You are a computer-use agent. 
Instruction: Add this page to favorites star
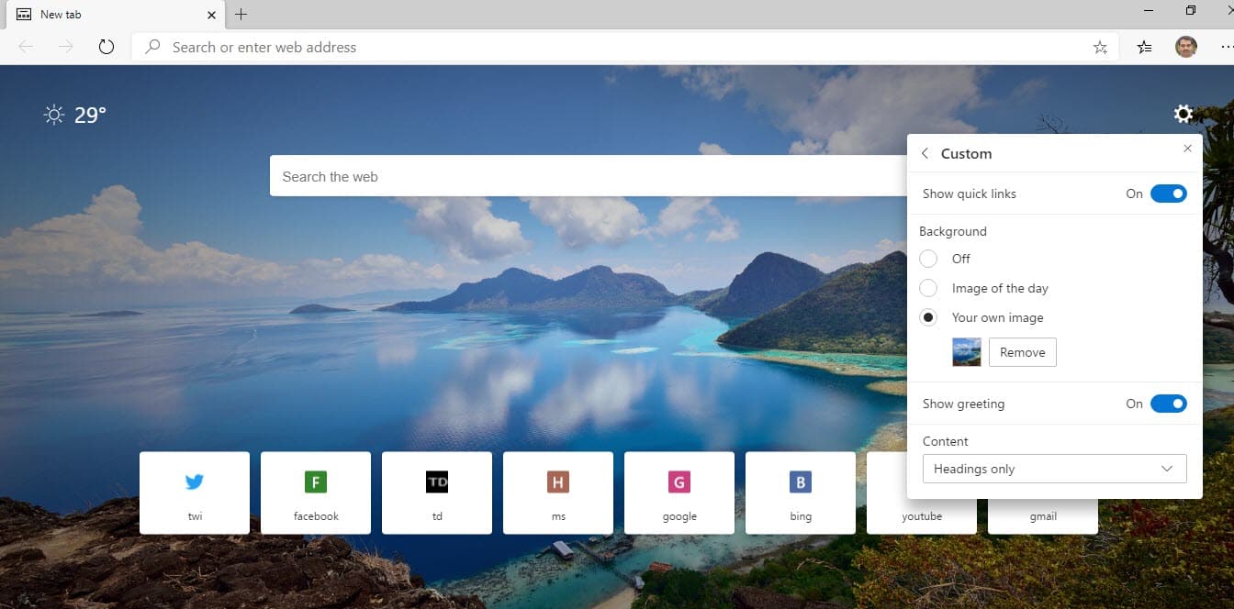[x=1100, y=48]
